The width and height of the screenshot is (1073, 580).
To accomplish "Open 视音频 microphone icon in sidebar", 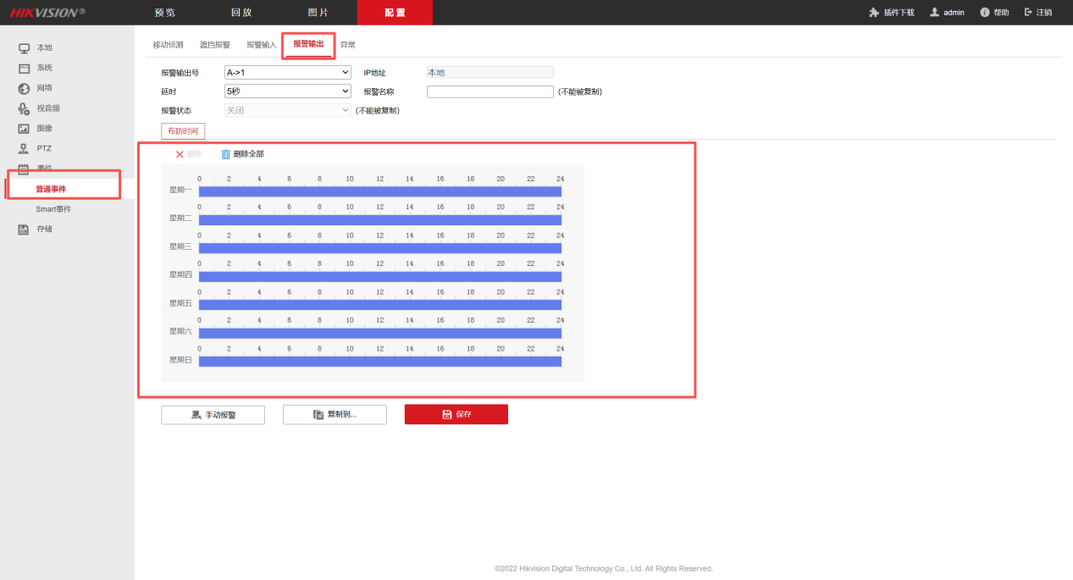I will click(25, 108).
